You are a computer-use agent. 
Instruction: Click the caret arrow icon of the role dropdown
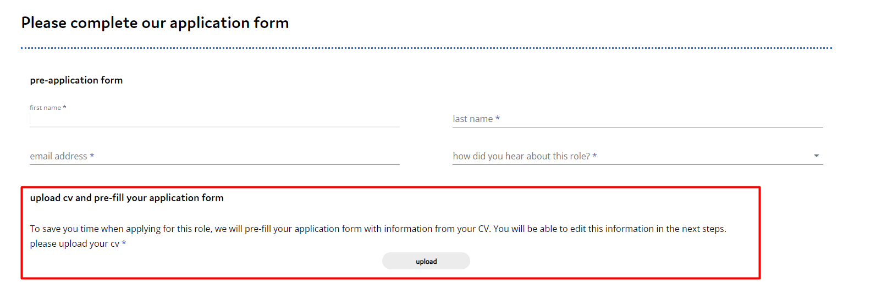(817, 156)
